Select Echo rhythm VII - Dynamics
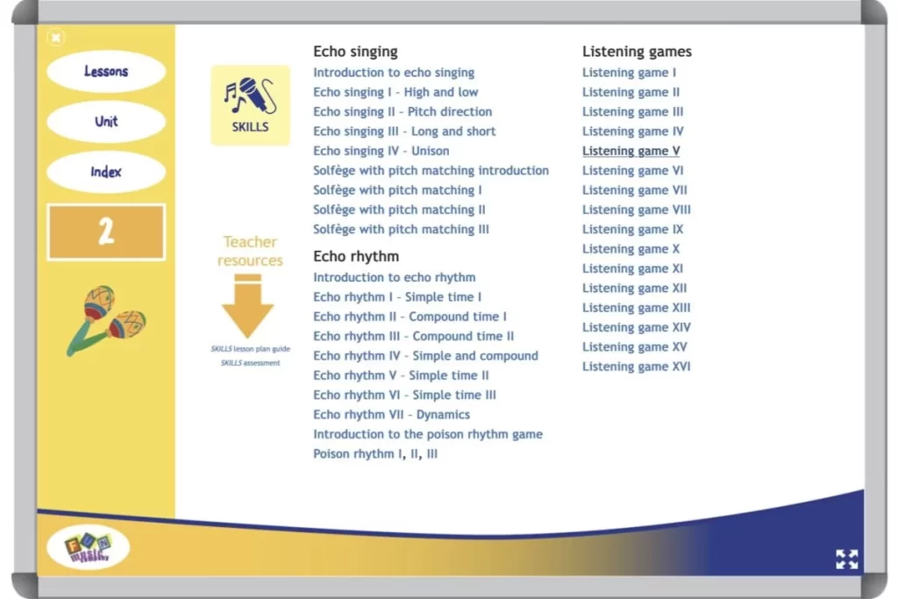This screenshot has height=599, width=898. pos(391,414)
